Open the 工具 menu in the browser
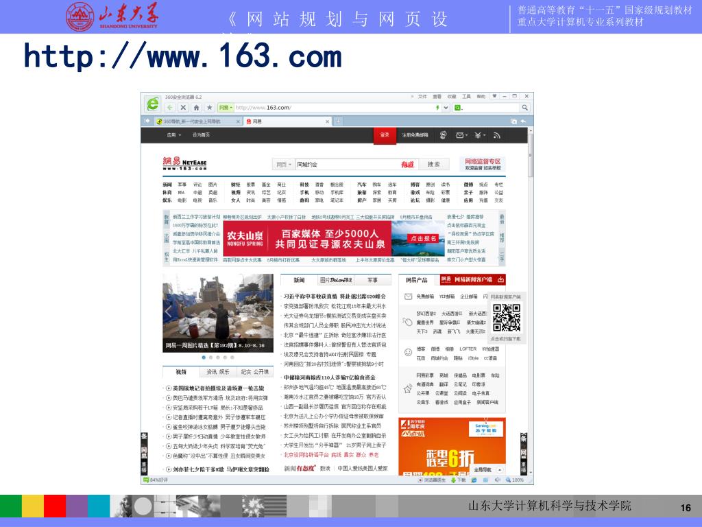Viewport: 702px width, 527px height. click(x=466, y=96)
